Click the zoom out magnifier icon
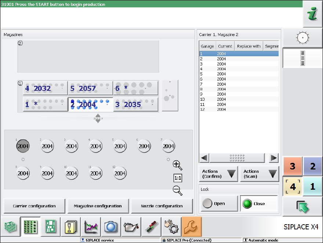This screenshot has width=323, height=243. click(178, 190)
